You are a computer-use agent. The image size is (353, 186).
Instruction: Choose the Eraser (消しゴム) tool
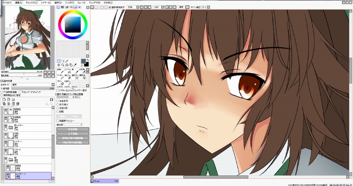[68, 77]
